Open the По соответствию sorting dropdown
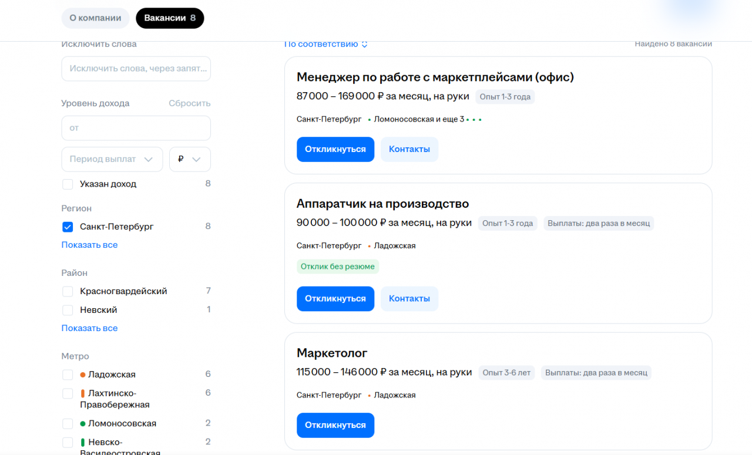Viewport: 752px width, 455px height. 321,45
